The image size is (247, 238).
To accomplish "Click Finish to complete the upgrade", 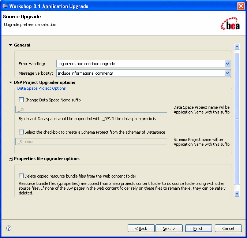I will [x=198, y=228].
